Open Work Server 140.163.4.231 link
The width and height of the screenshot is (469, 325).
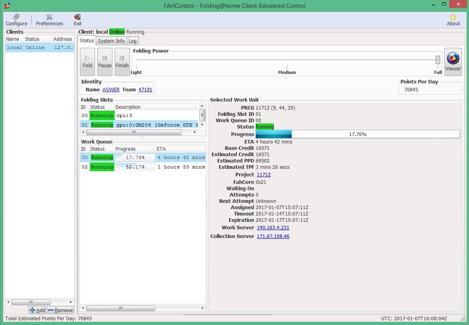click(273, 228)
